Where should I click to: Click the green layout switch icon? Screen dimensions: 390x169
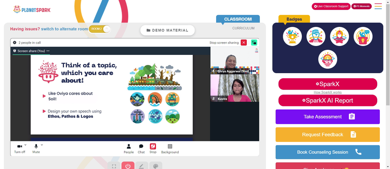[x=254, y=43]
